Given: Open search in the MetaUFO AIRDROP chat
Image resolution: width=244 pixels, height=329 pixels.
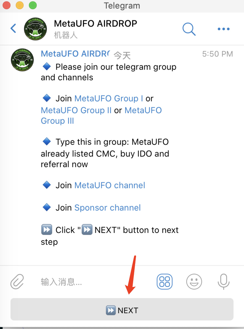Looking at the screenshot, I should click(189, 29).
